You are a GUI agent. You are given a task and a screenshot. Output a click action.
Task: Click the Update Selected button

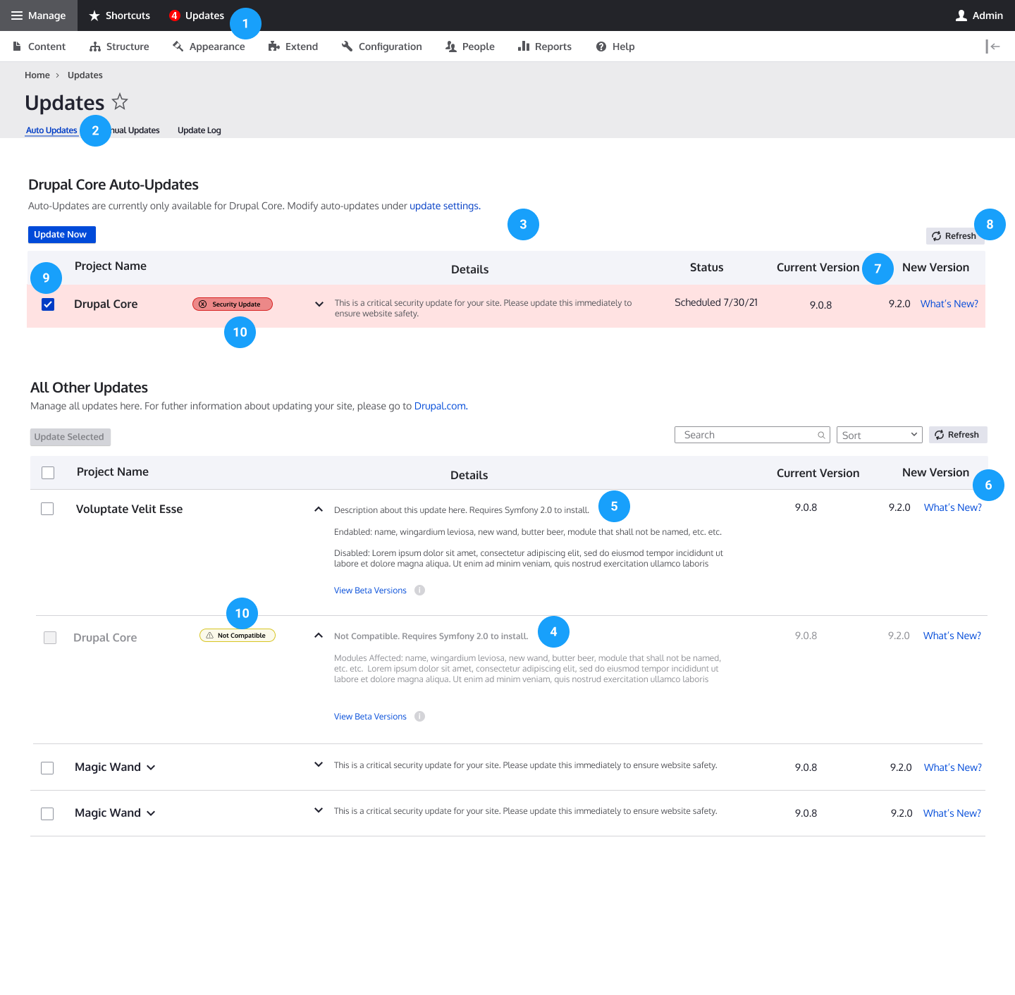70,437
